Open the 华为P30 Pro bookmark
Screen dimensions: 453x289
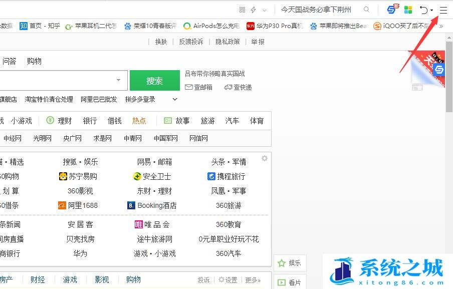275,26
